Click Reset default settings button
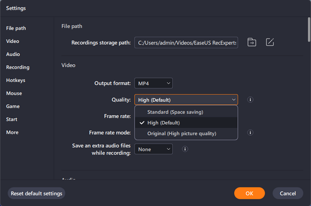 coord(36,193)
